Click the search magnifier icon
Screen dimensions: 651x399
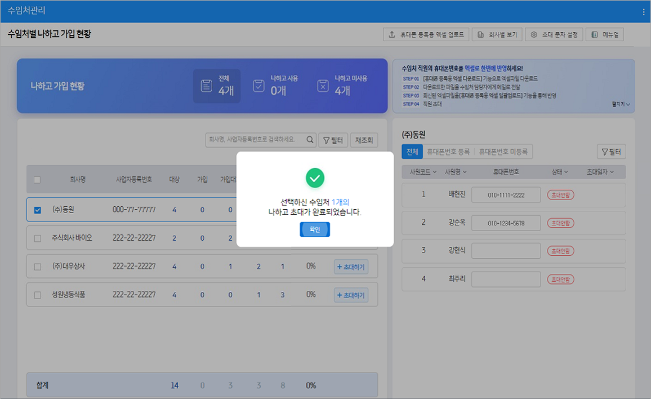pyautogui.click(x=310, y=140)
